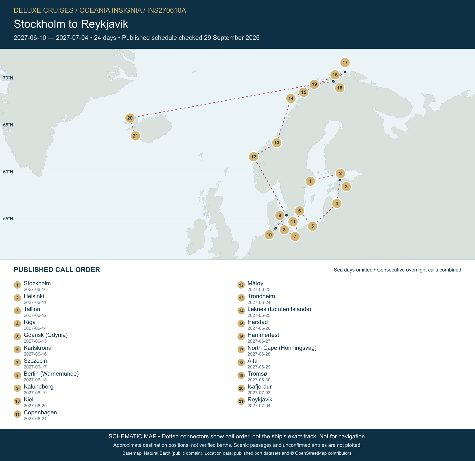Click map marker 21 at Reykjavik
This screenshot has width=475, height=461.
pos(135,136)
